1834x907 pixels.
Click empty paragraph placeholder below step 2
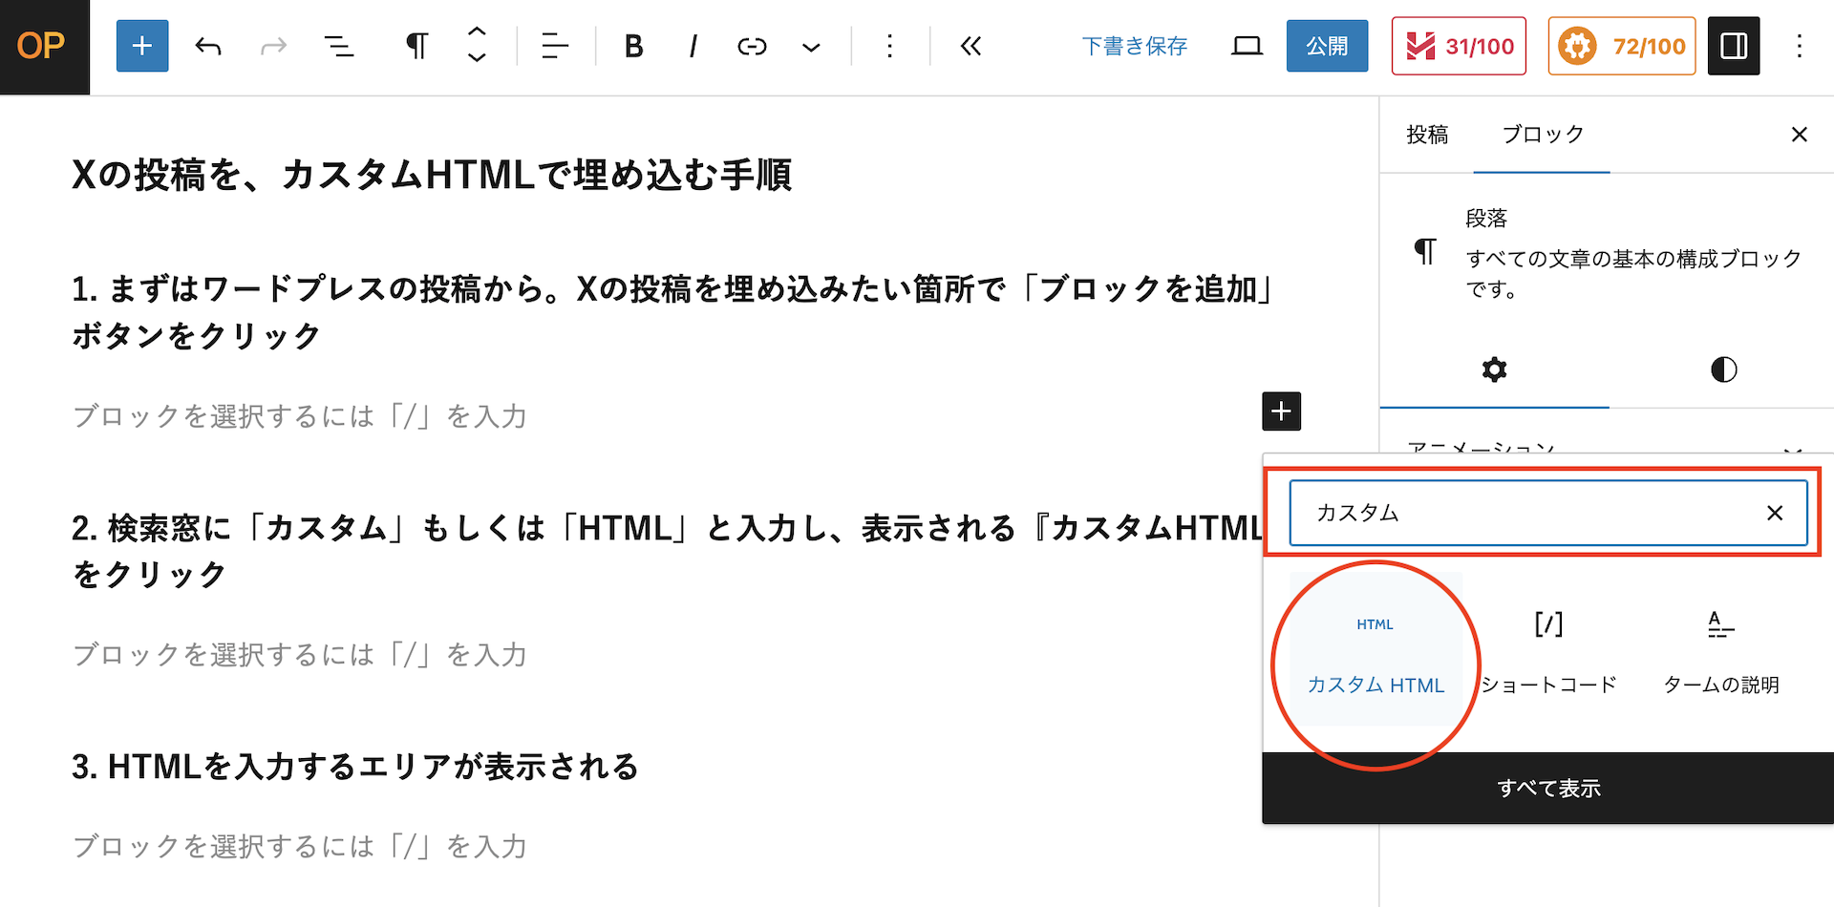click(299, 655)
